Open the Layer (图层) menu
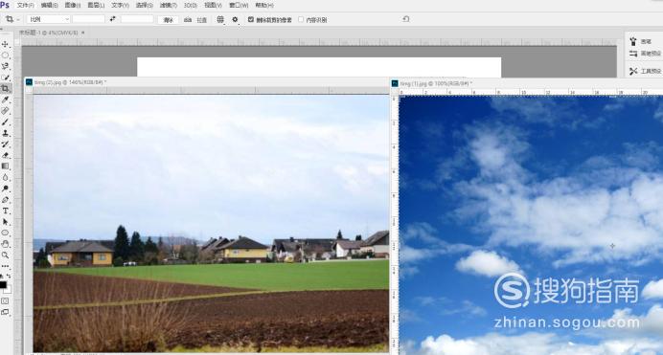 point(96,6)
